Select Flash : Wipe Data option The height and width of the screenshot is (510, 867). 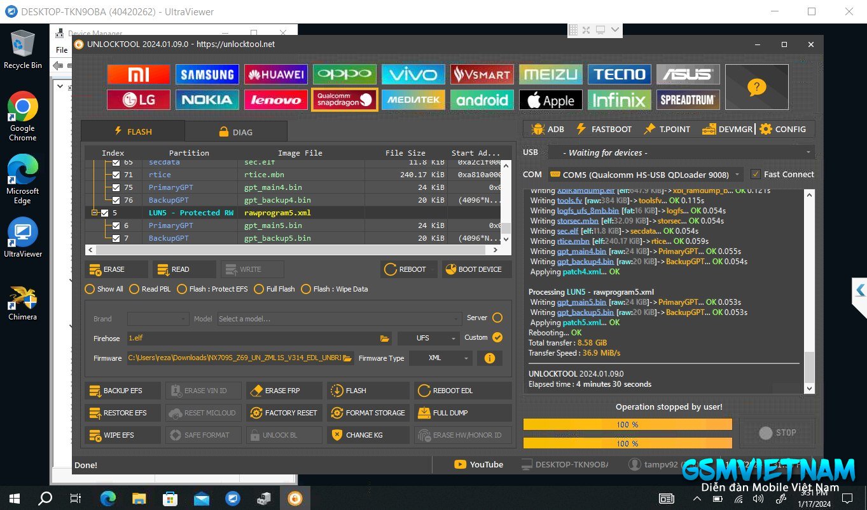pyautogui.click(x=306, y=289)
